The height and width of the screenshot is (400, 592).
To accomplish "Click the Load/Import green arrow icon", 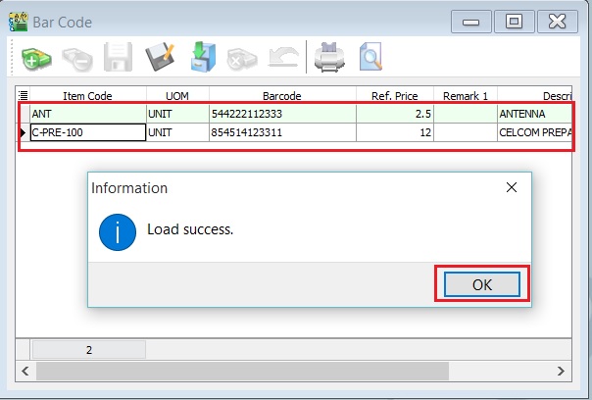I will pyautogui.click(x=202, y=60).
